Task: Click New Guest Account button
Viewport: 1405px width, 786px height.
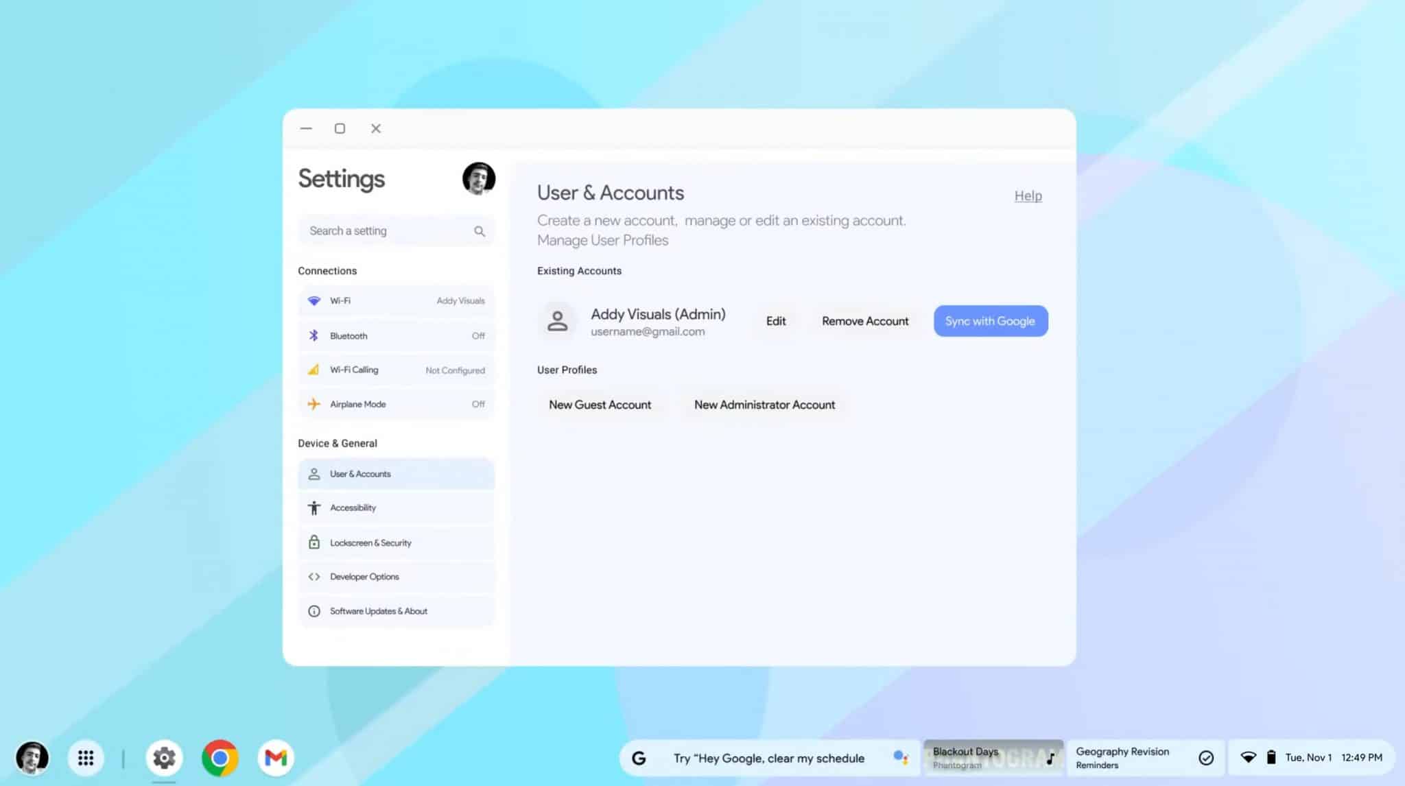Action: click(x=599, y=404)
